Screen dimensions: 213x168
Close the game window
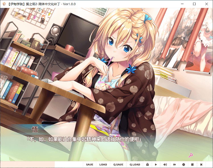pyautogui.click(x=206, y=4)
